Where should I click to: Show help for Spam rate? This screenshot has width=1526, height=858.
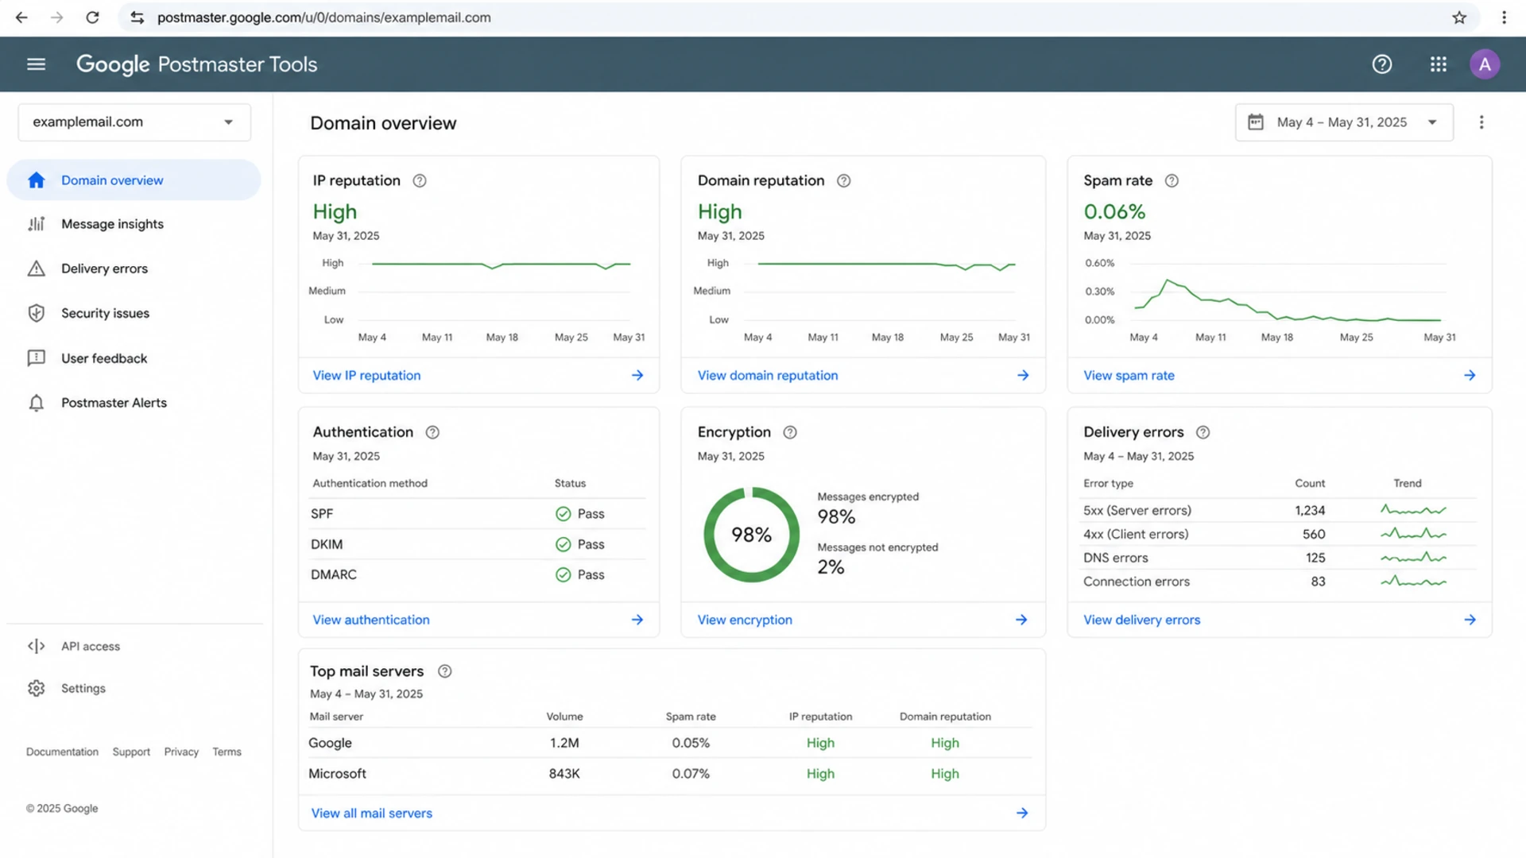pyautogui.click(x=1172, y=181)
